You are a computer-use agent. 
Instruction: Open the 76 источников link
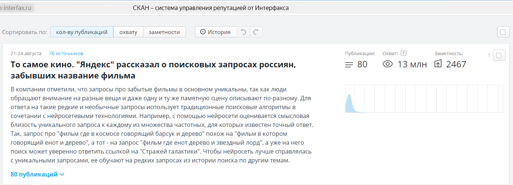(66, 54)
